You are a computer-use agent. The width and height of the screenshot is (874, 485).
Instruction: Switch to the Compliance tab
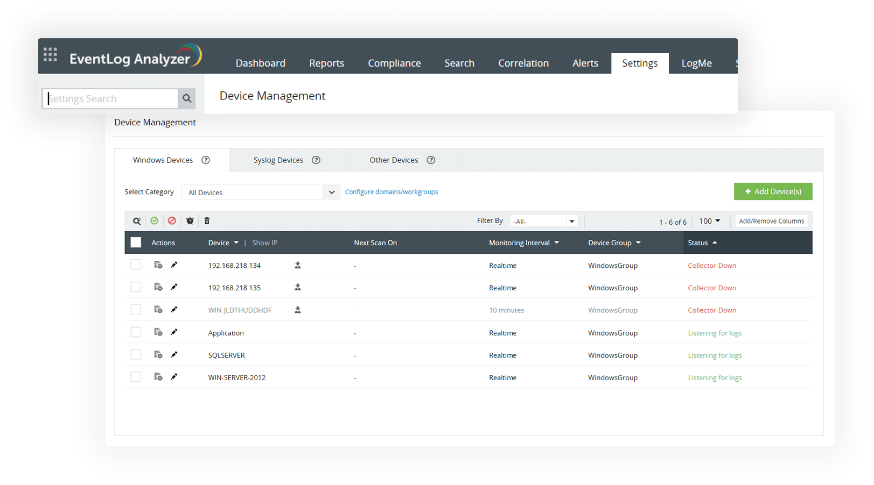coord(394,63)
